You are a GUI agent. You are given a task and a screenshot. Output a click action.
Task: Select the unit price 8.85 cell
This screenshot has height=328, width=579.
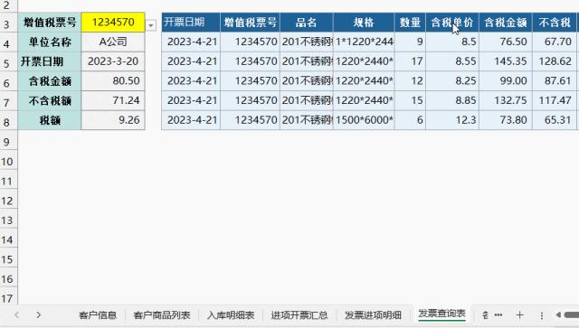[452, 100]
